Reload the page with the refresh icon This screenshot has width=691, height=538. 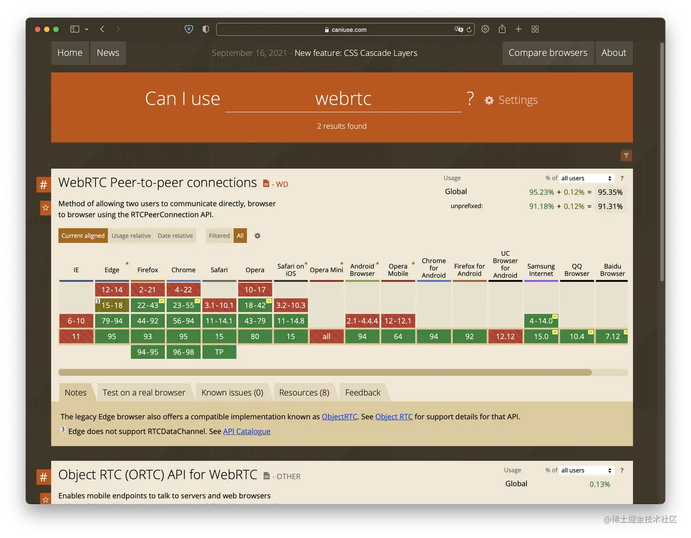click(469, 30)
